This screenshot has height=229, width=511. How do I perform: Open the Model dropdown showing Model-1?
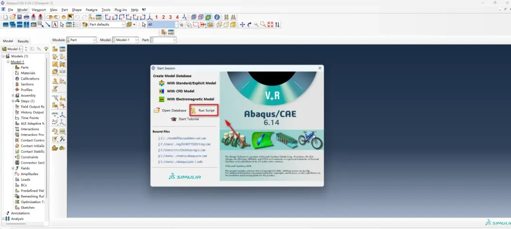[x=125, y=40]
